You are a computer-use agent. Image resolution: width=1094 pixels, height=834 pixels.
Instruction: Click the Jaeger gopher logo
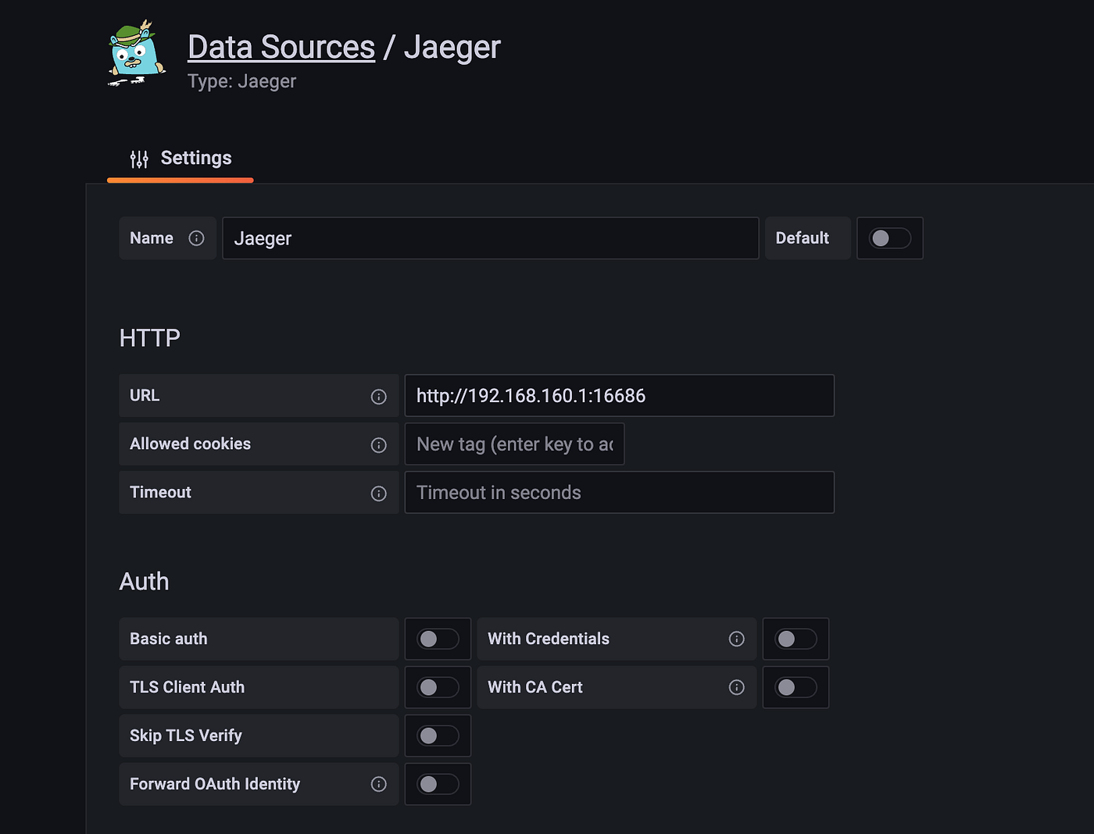(x=137, y=53)
